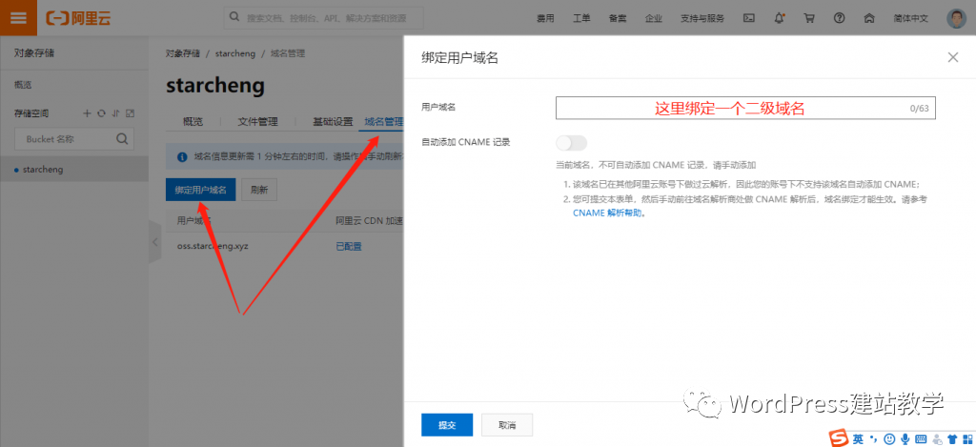Screen dimensions: 976x447
Task: Click the plus icon next to 存储空间
Action: 87,113
